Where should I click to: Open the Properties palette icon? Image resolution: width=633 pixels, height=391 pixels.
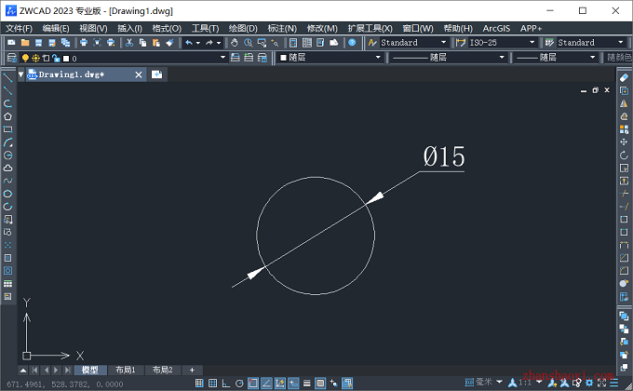pyautogui.click(x=293, y=43)
